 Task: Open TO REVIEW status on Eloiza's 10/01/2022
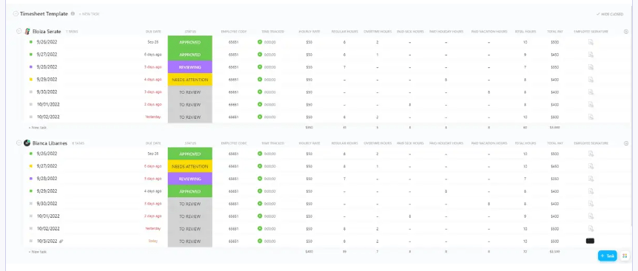pyautogui.click(x=190, y=104)
